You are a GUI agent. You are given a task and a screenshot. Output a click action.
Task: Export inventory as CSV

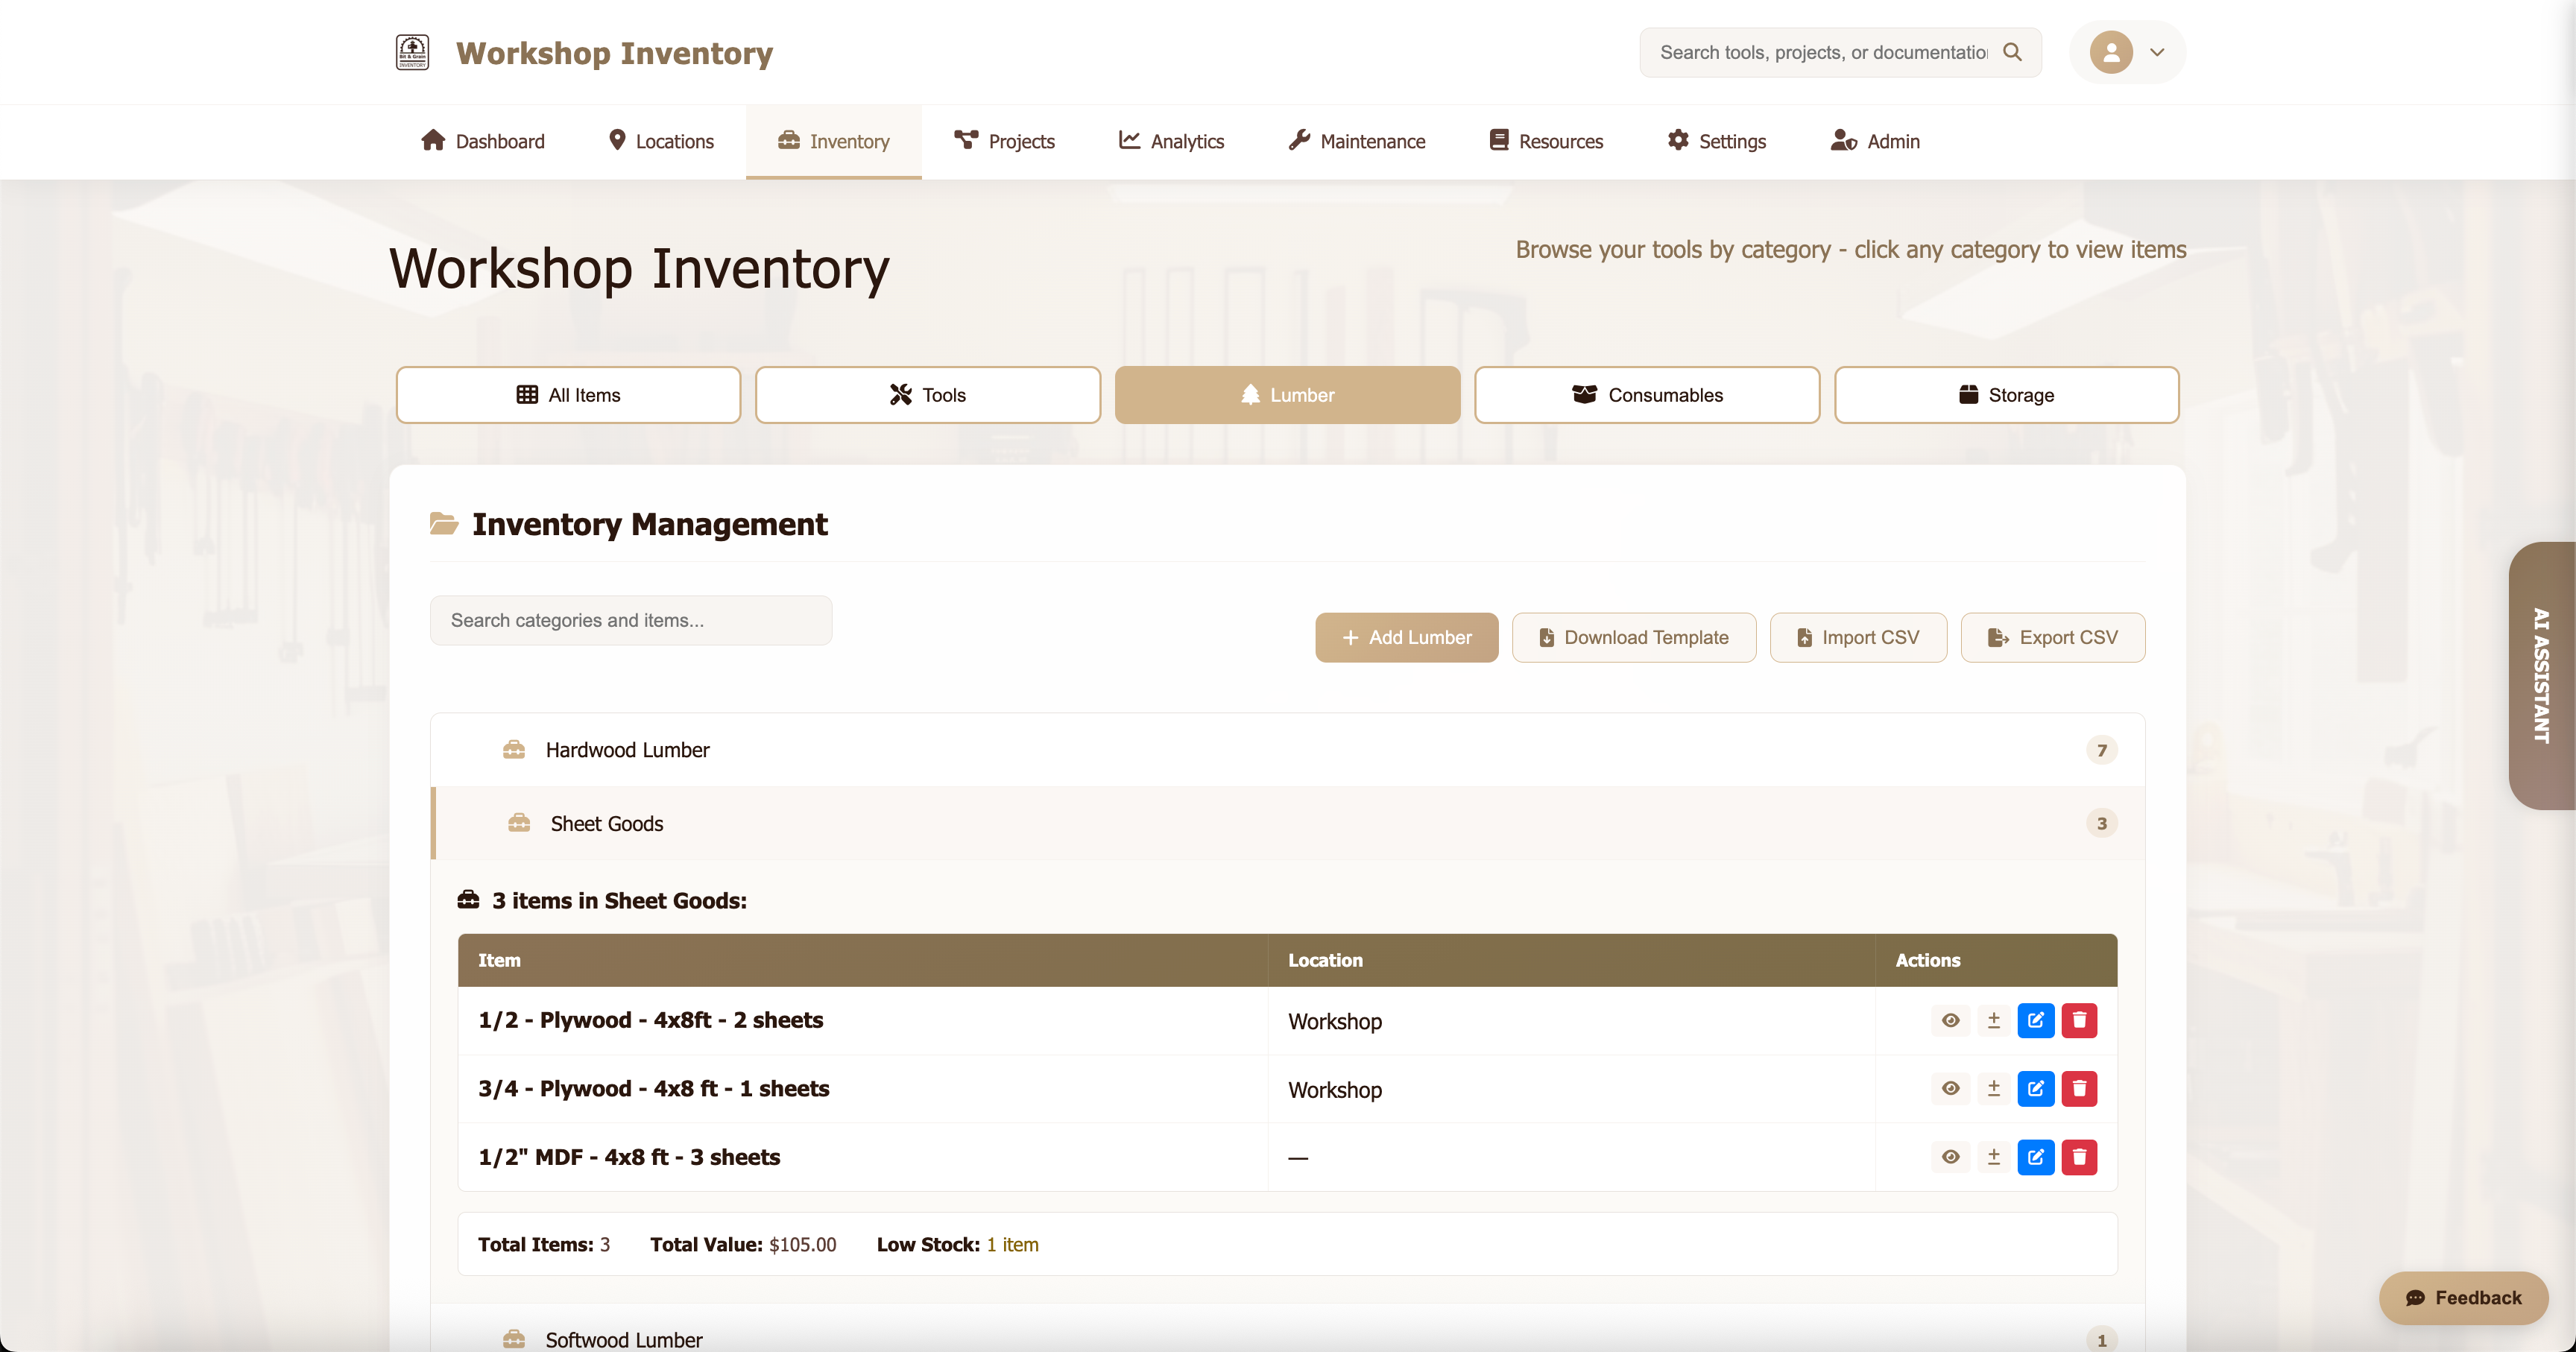[x=2053, y=637]
